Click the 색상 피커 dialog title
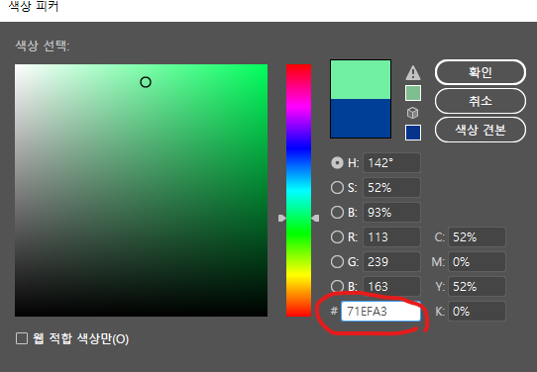 [x=34, y=6]
